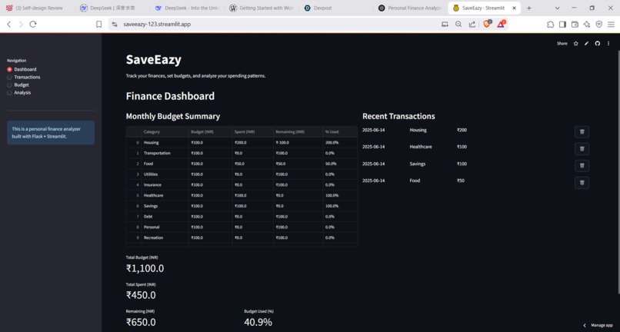Sort table by Category column header
Image resolution: width=620 pixels, height=332 pixels.
(x=165, y=131)
